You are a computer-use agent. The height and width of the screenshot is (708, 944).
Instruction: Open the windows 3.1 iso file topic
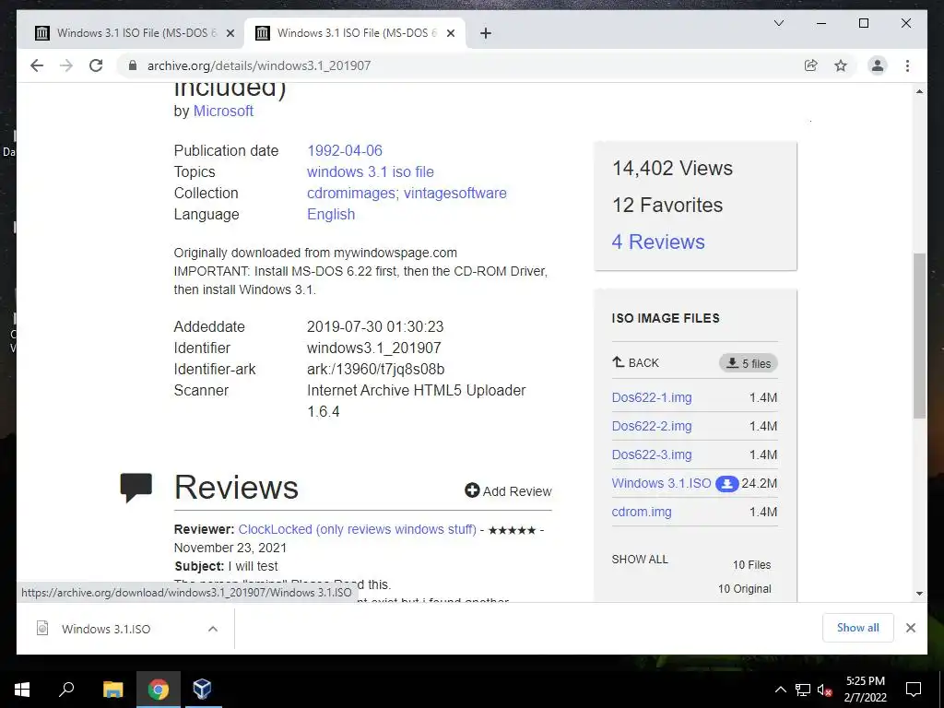[371, 171]
